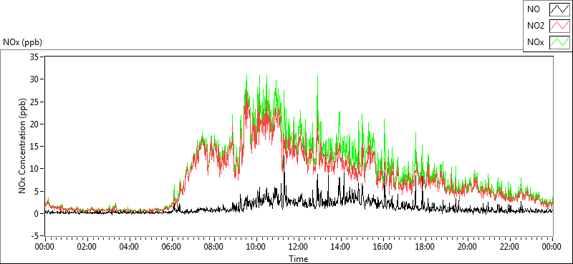The image size is (573, 264).
Task: Click the 22:00 time axis marker
Action: click(510, 247)
